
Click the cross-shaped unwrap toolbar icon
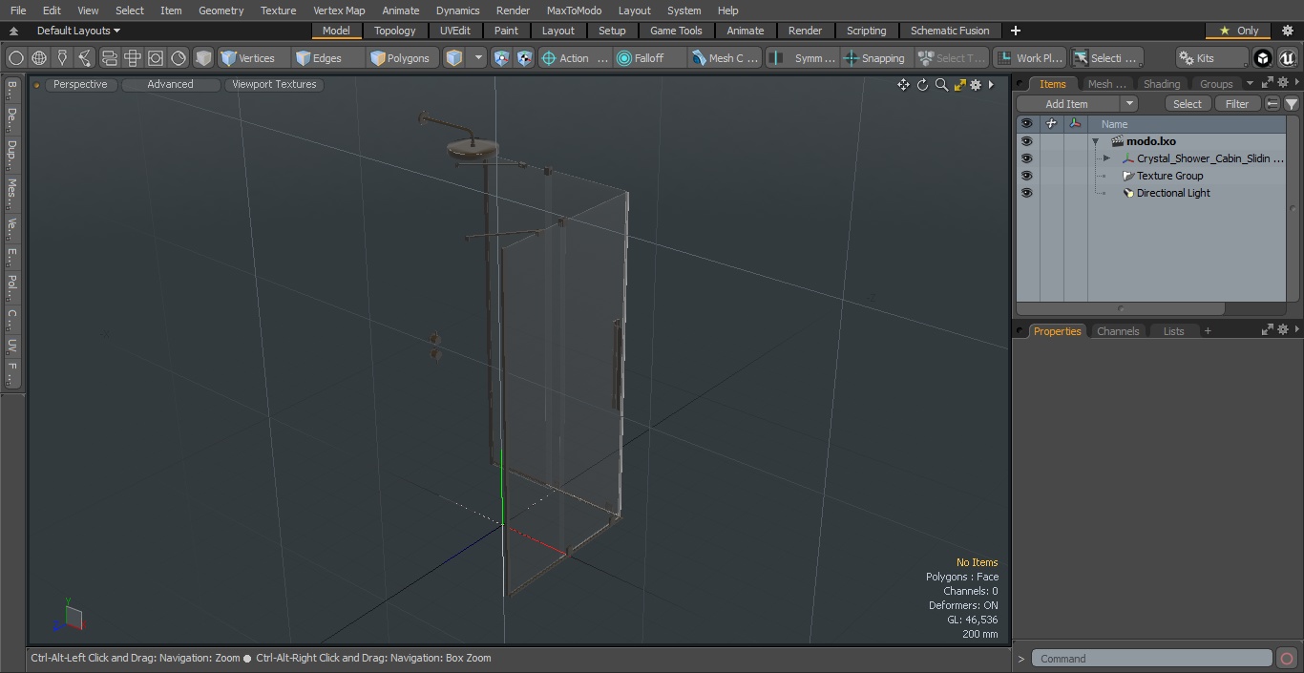[x=132, y=58]
